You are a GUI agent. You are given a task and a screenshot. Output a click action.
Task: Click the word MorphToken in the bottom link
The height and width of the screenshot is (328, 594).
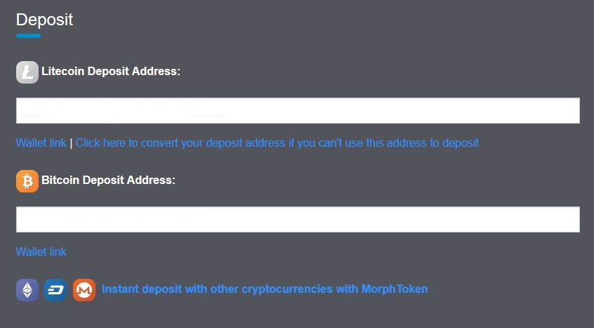pos(395,289)
